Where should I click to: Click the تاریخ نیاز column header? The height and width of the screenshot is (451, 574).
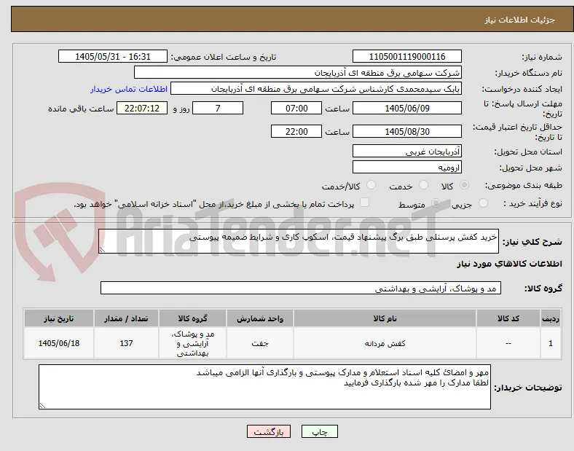(59, 318)
